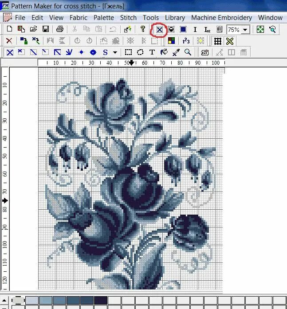287x309 pixels.
Task: Click the scissors Cut icon
Action: point(75,29)
